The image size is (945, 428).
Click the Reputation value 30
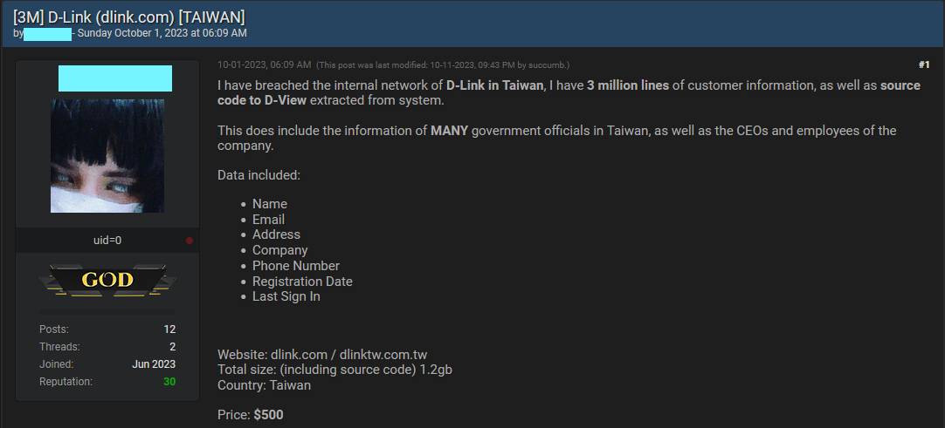coord(169,382)
